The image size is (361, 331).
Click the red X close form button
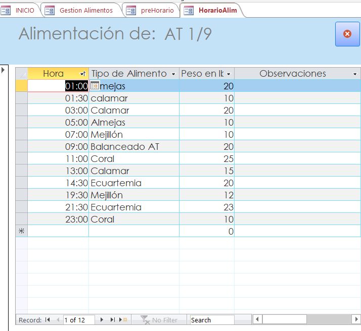347,34
